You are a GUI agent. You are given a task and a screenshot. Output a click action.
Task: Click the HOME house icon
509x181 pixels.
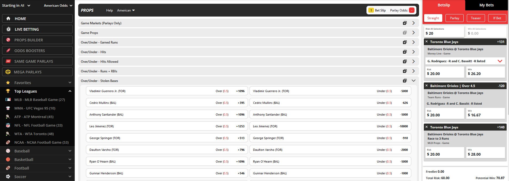(8, 19)
